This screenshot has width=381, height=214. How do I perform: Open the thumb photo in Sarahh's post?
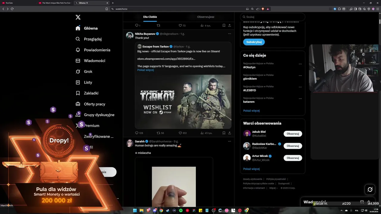click(x=174, y=187)
